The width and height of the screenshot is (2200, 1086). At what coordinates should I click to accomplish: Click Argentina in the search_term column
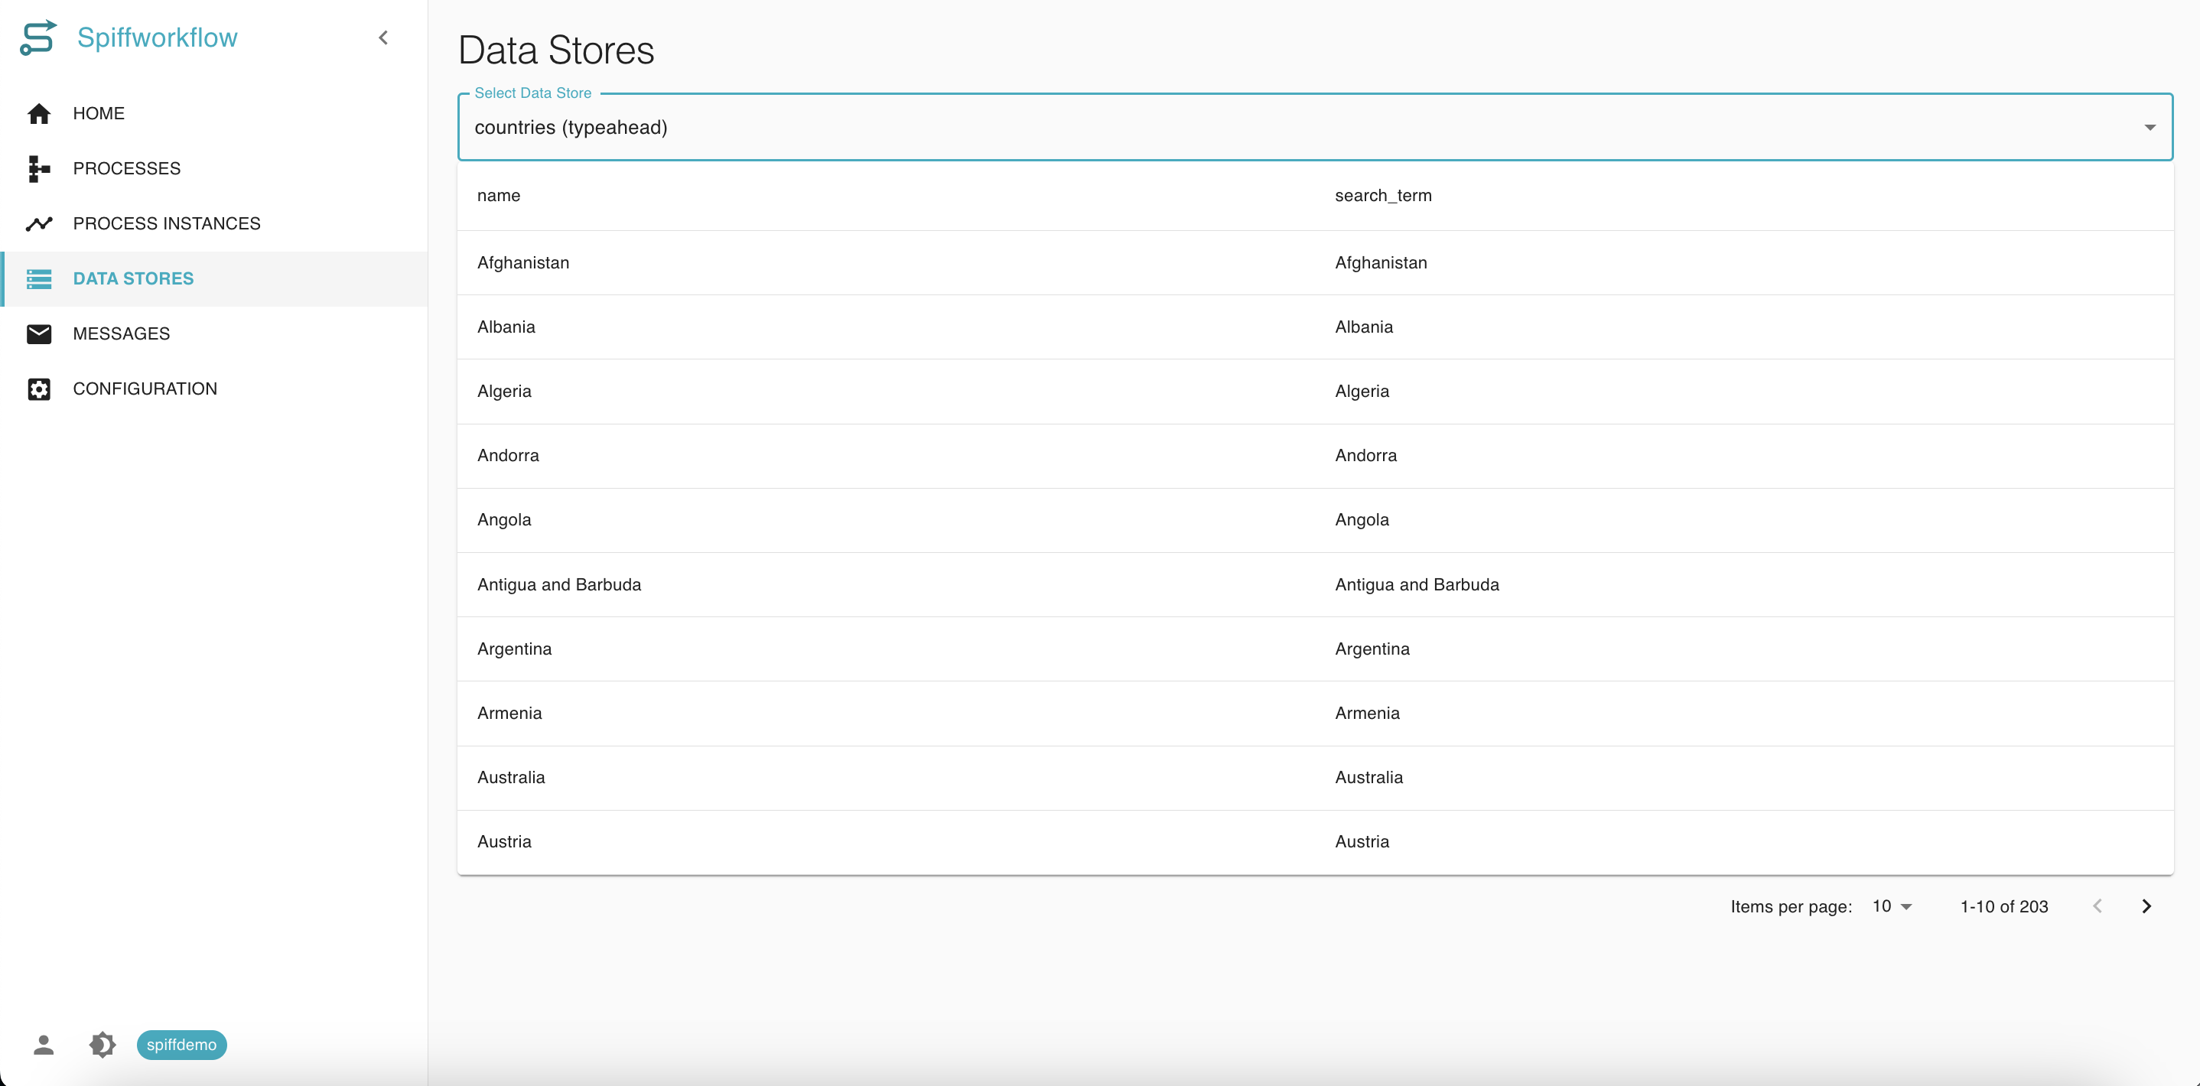pyautogui.click(x=1372, y=649)
